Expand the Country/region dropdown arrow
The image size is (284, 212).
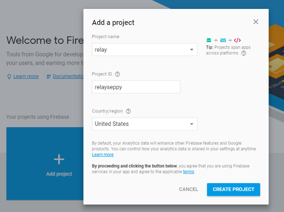tap(192, 124)
